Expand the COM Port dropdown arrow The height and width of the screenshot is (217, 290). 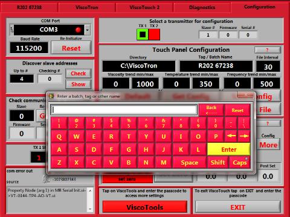click(x=88, y=30)
